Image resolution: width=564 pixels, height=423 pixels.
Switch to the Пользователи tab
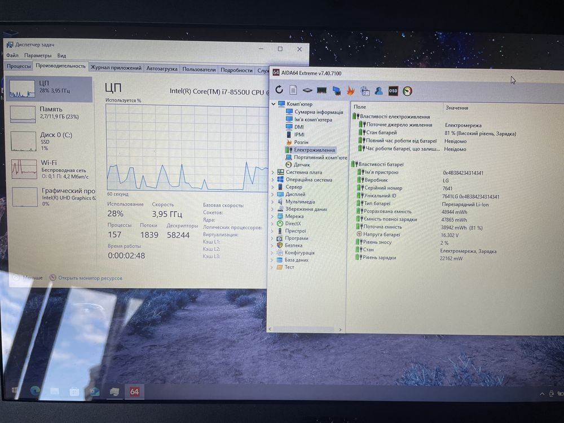(x=199, y=69)
